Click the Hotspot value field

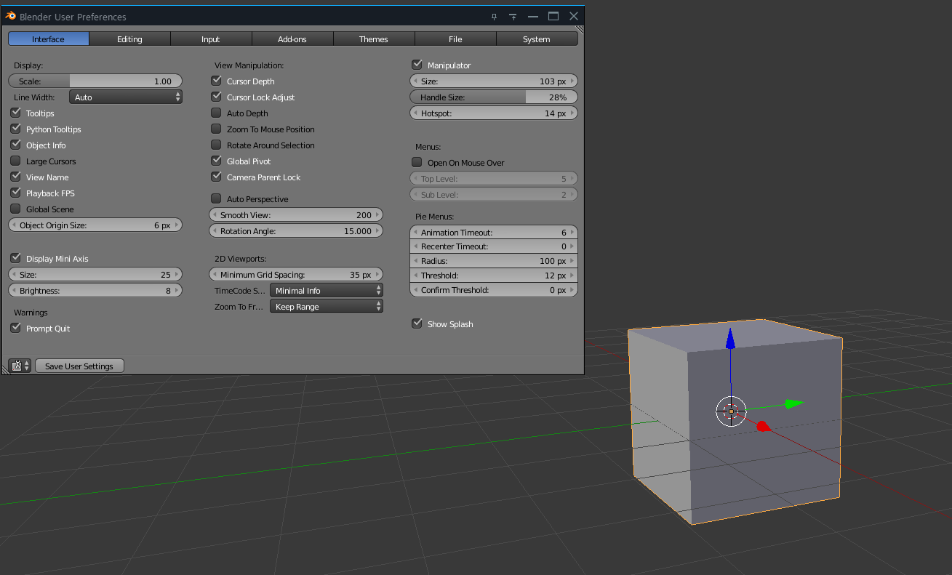coord(494,113)
